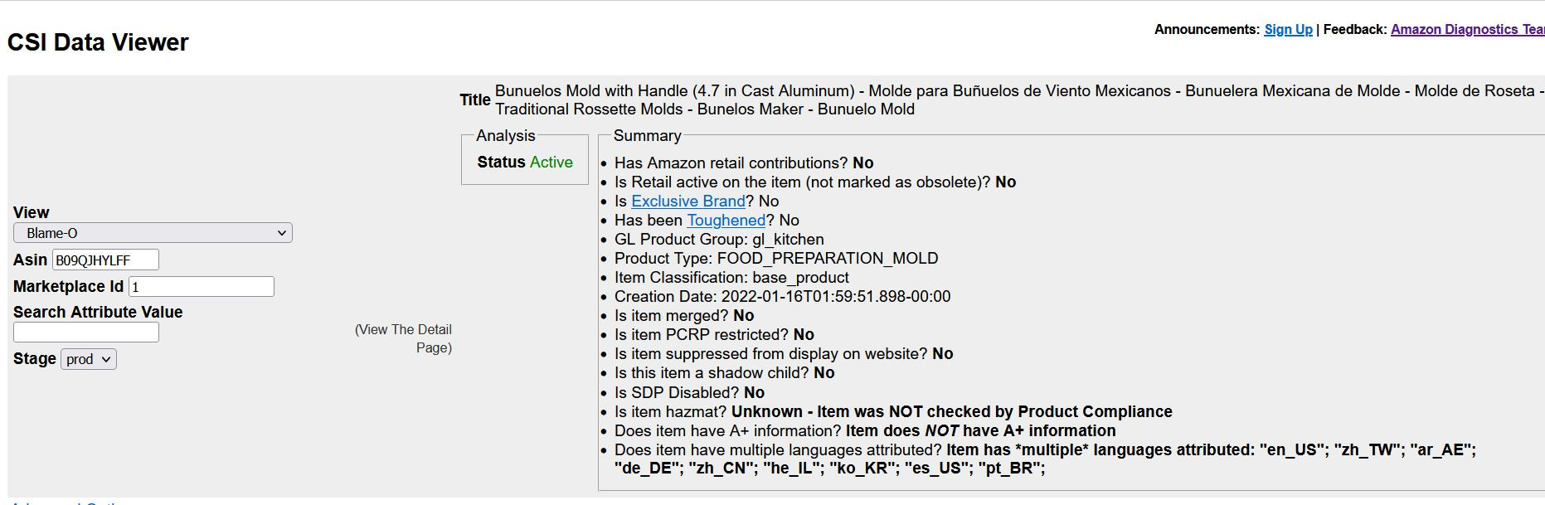Click the GL Product Group gl_kitchen line

[x=719, y=239]
